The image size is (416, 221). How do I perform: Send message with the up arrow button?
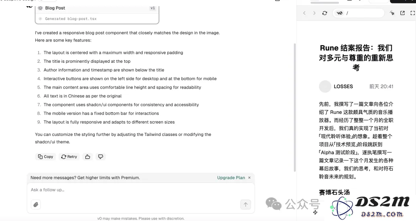[x=245, y=204]
